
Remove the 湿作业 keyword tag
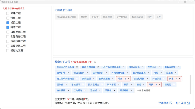(x=66, y=85)
